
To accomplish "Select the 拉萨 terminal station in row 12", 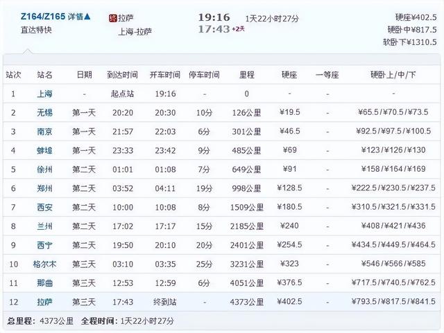I will point(44,302).
